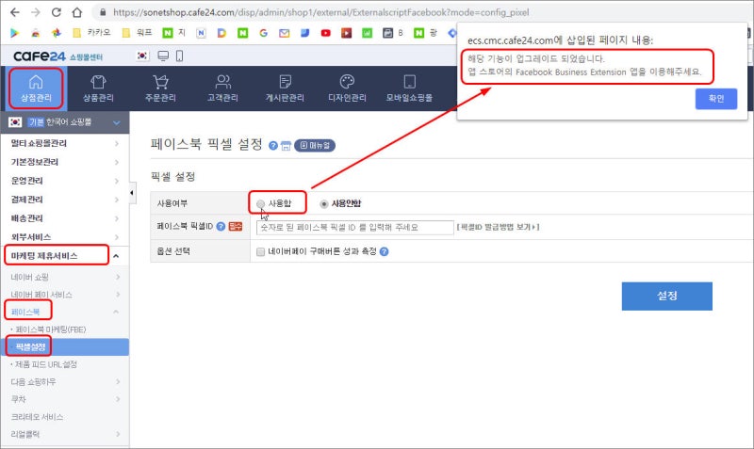Open 모바일쇼핑몰 in top navigation

[x=409, y=88]
